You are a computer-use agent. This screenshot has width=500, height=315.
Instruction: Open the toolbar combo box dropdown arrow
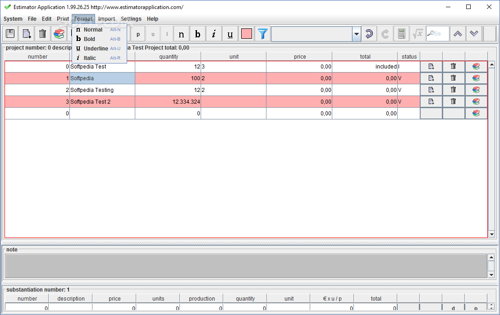point(357,34)
